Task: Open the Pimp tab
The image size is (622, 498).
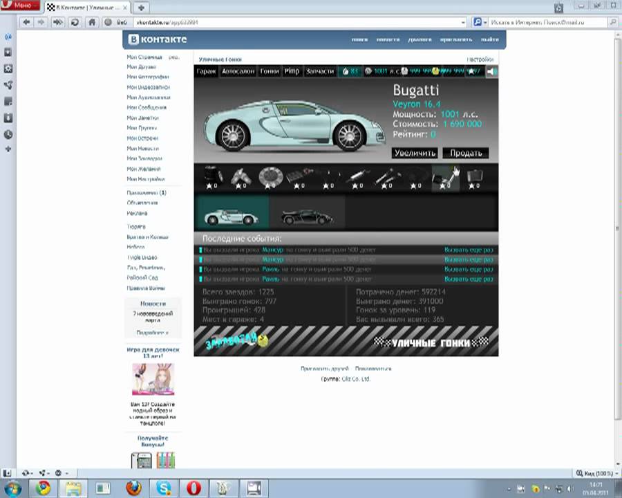Action: tap(292, 71)
